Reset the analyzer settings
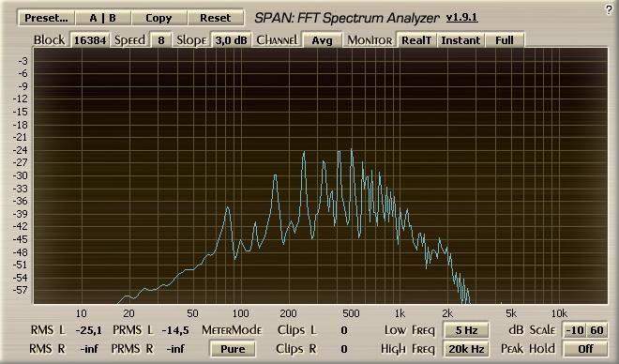Viewport: 619px width, 364px height. (215, 18)
